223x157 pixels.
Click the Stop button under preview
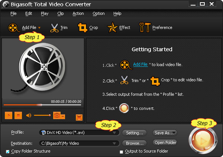tap(18, 115)
